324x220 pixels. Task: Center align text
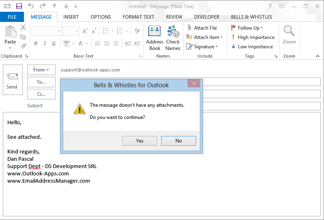click(107, 43)
